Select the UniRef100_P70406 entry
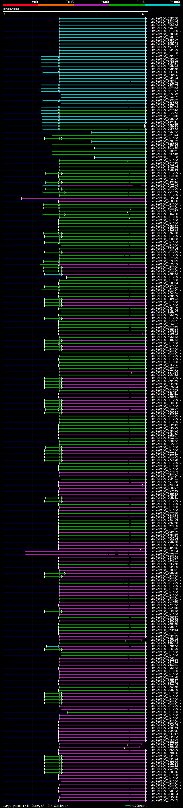183x808 pixels. tap(164, 753)
